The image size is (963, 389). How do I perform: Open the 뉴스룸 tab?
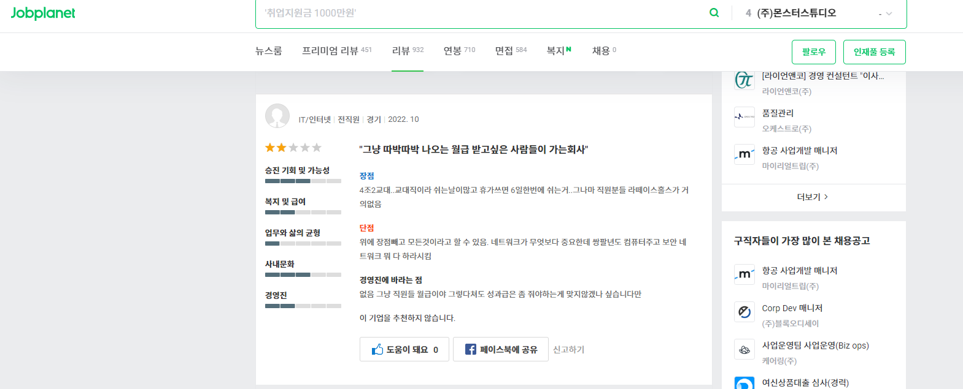269,51
